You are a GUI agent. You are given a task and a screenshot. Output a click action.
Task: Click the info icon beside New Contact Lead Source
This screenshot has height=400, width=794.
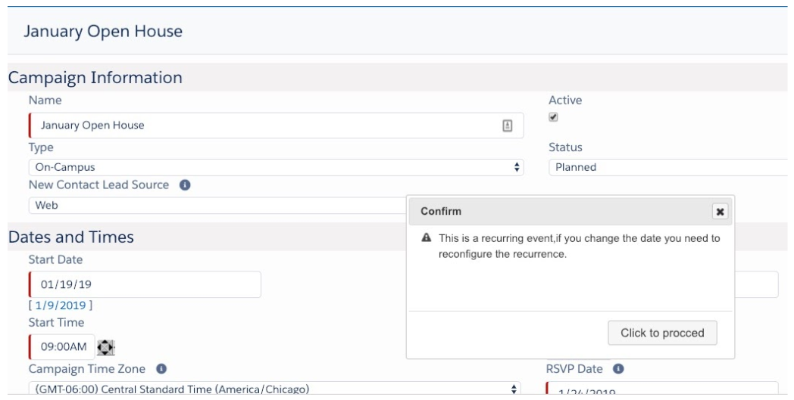tap(185, 185)
